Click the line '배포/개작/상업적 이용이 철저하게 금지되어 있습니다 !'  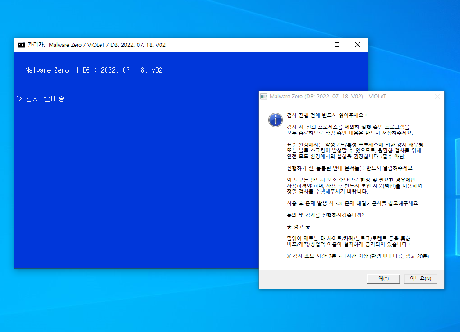pos(348,244)
